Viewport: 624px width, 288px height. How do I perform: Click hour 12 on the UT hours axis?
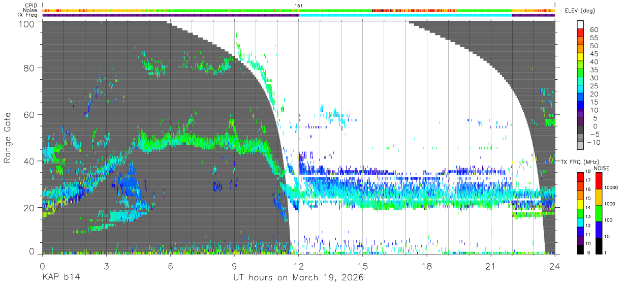299,266
